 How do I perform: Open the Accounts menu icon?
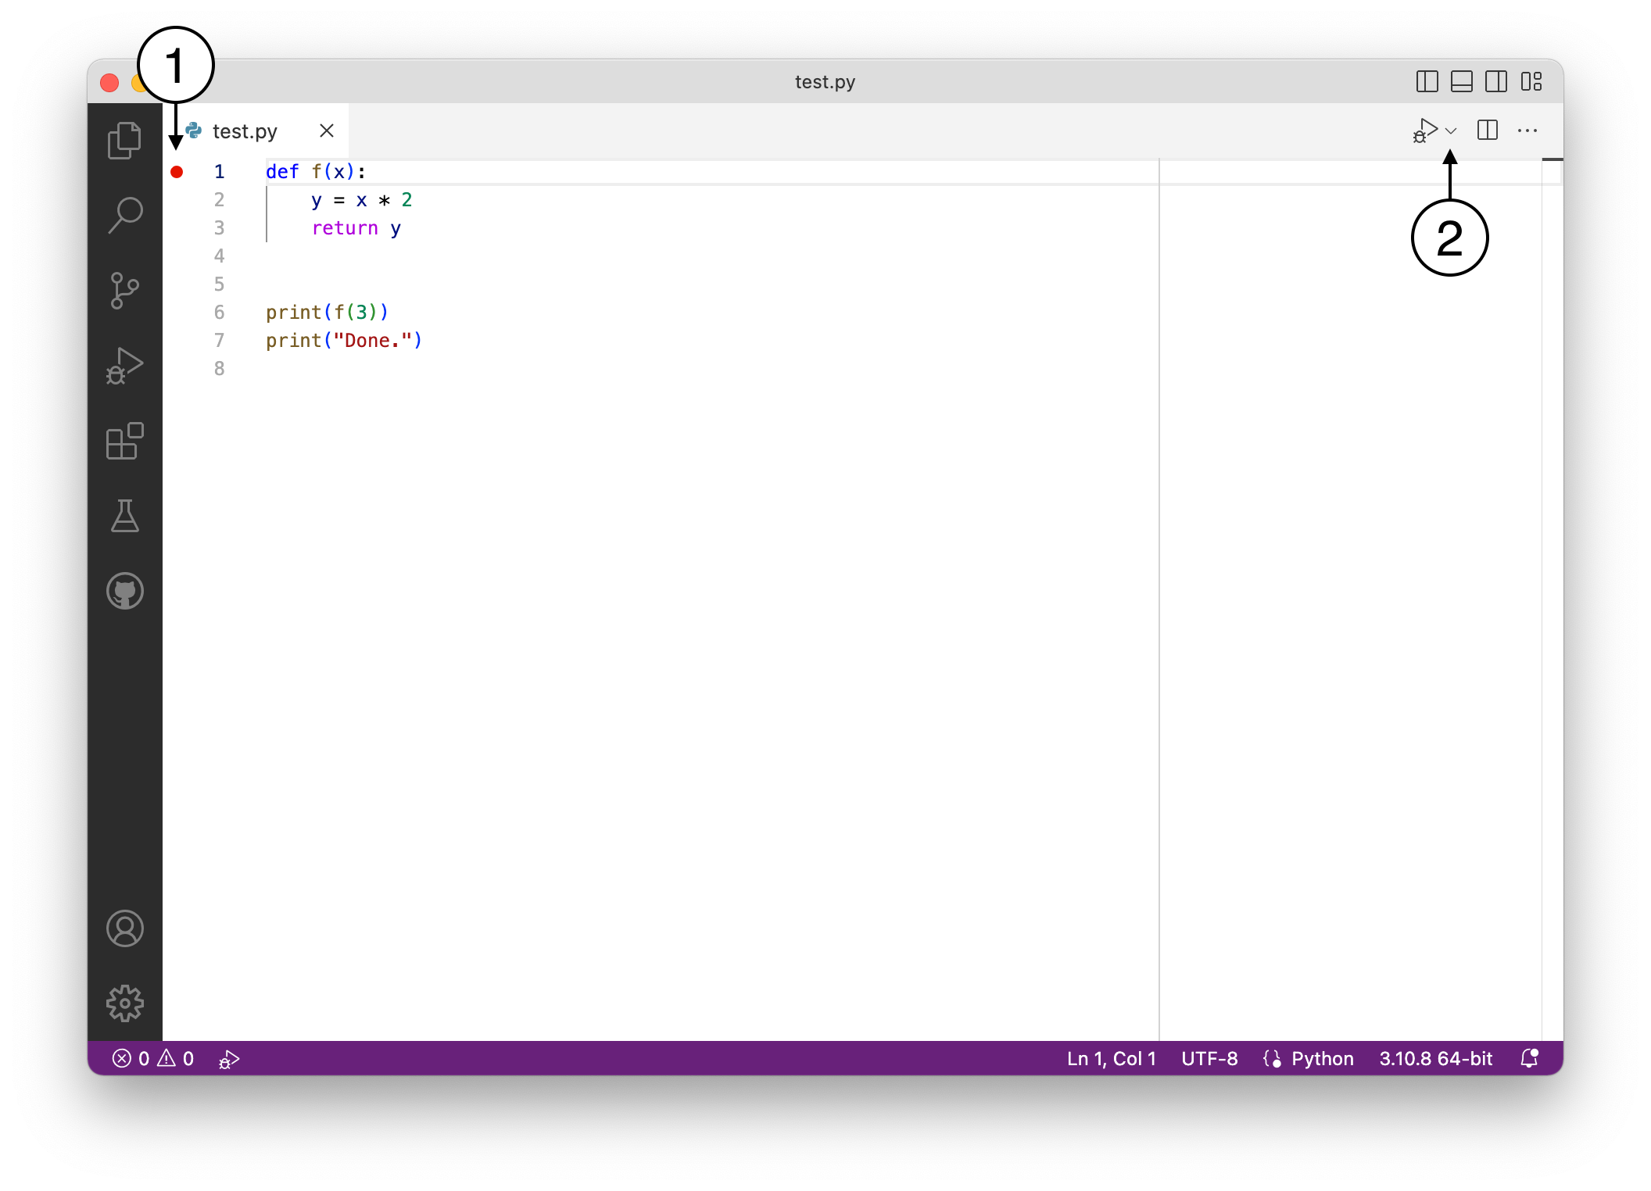tap(124, 928)
